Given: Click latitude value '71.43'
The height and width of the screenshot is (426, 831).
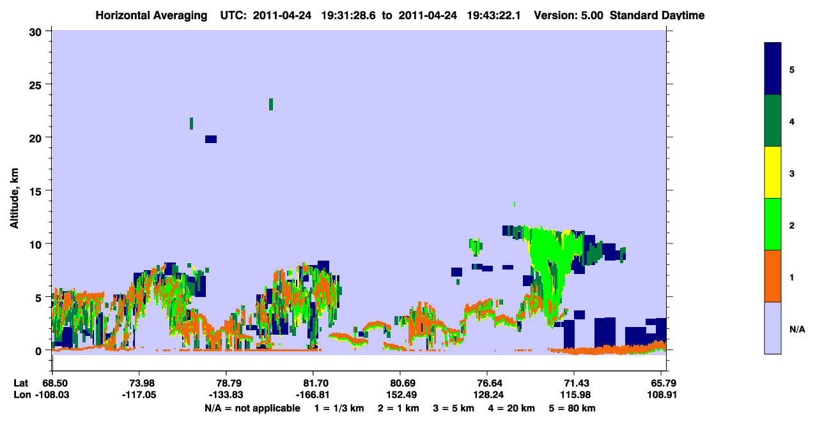Looking at the screenshot, I should (575, 383).
